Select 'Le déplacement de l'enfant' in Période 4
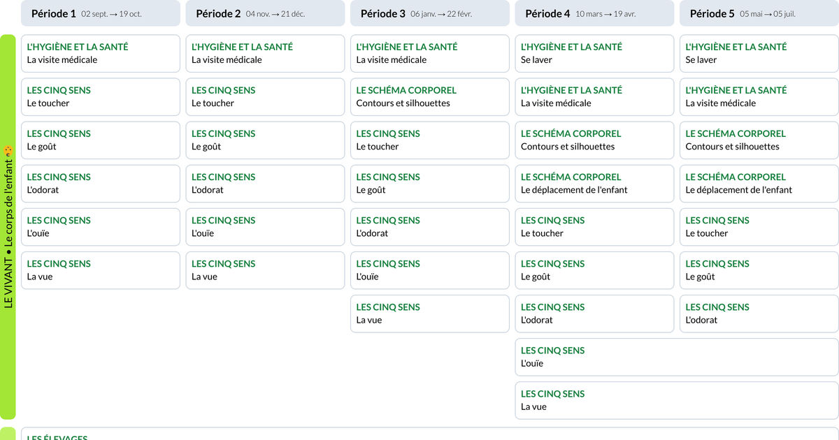The width and height of the screenshot is (839, 440). coord(594,183)
